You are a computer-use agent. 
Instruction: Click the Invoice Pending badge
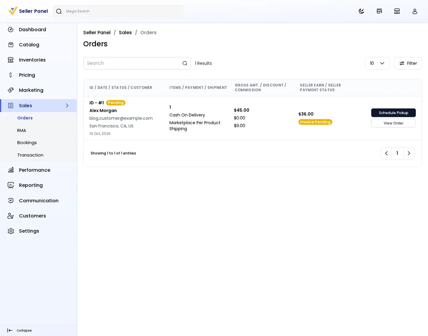click(x=315, y=122)
